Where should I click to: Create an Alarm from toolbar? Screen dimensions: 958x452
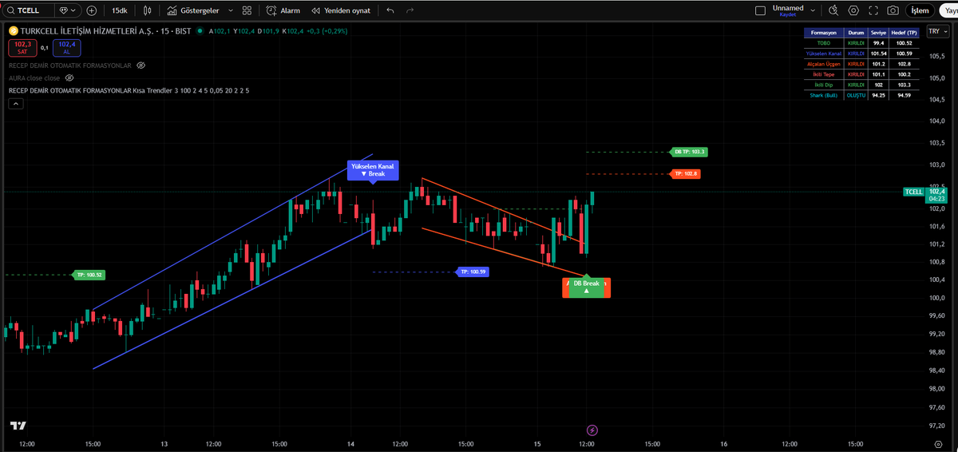point(283,10)
